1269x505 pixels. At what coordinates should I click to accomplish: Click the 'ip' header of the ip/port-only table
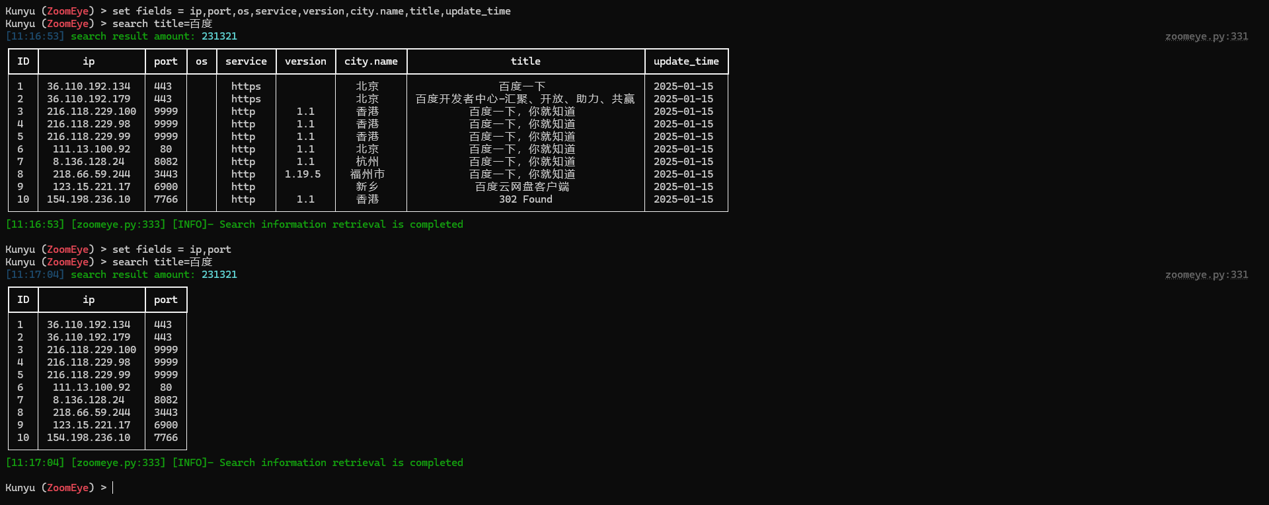tap(89, 300)
